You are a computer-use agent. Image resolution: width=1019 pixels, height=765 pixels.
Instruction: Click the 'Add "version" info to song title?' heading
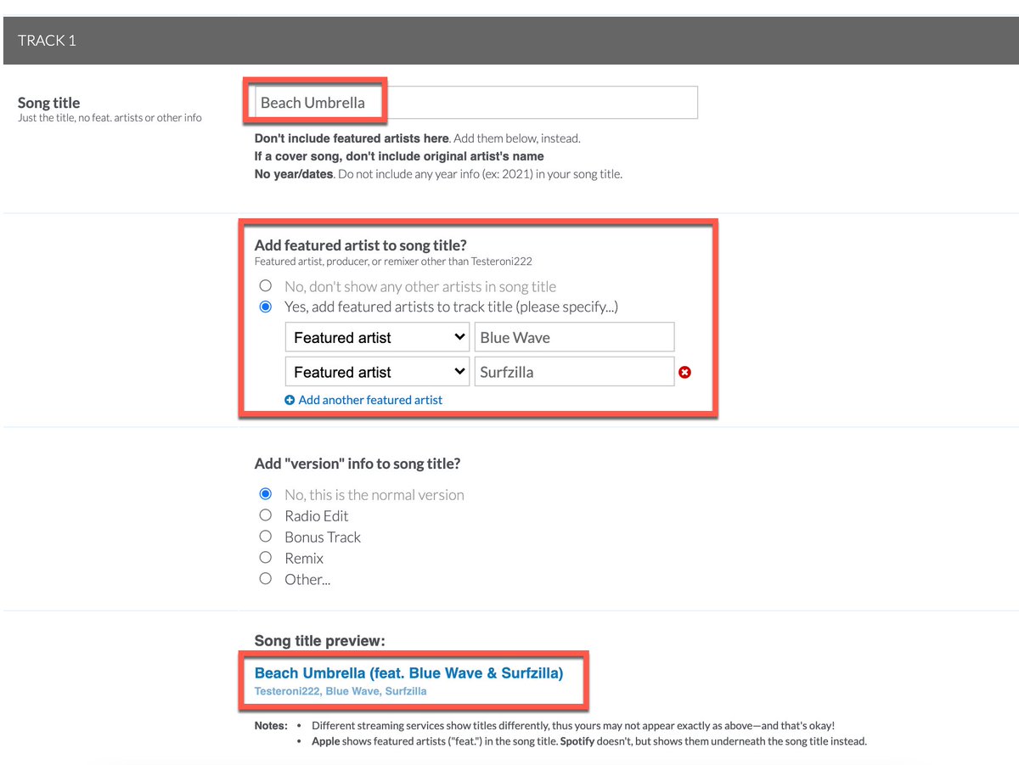coord(357,464)
